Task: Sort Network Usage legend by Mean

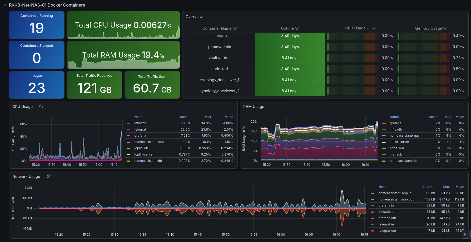Action: coord(460,187)
